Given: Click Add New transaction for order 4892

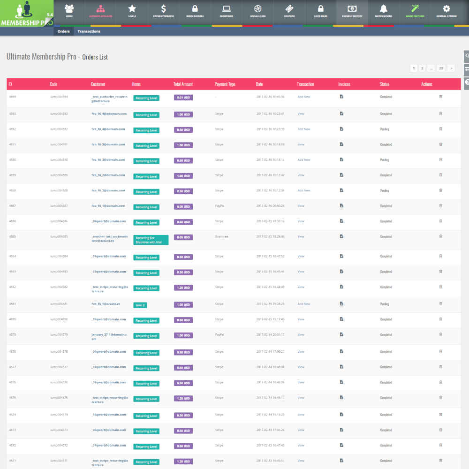Looking at the screenshot, I should click(303, 129).
